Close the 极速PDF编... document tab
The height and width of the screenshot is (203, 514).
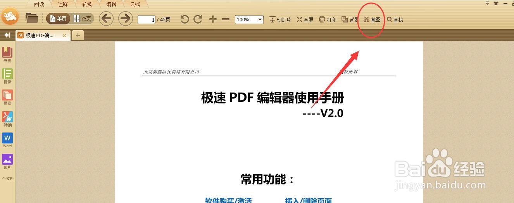click(x=64, y=36)
